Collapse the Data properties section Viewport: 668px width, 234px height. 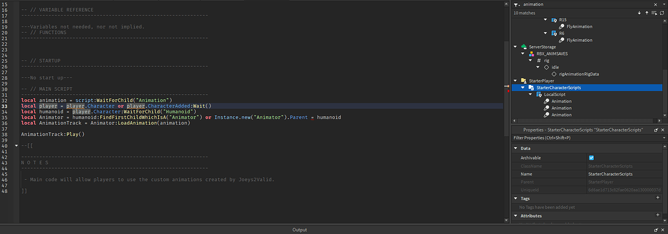(516, 148)
